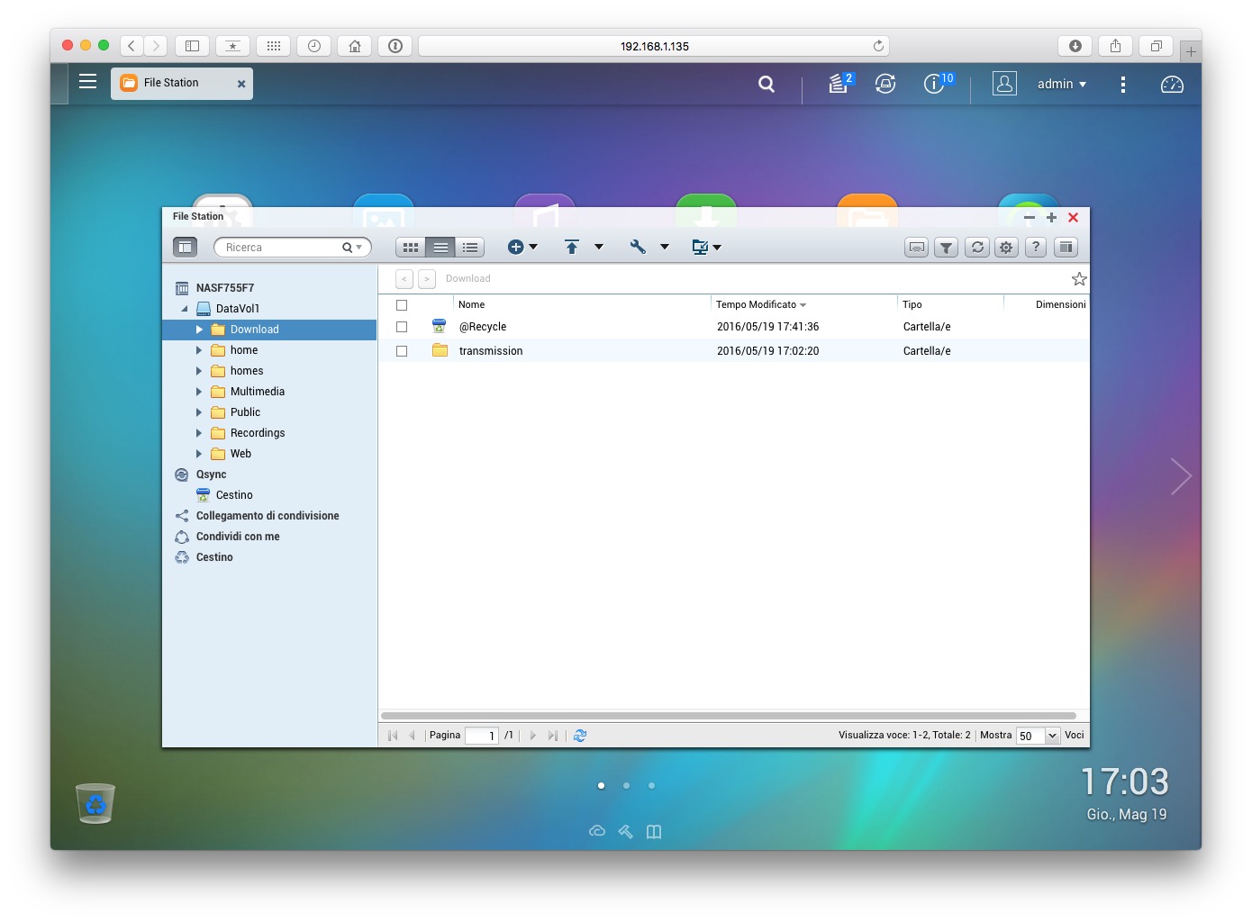
Task: Expand the homes folder tree arrow
Action: tap(199, 371)
